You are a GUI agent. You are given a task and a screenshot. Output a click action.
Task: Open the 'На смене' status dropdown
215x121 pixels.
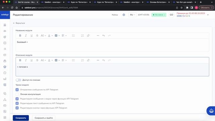159,15
